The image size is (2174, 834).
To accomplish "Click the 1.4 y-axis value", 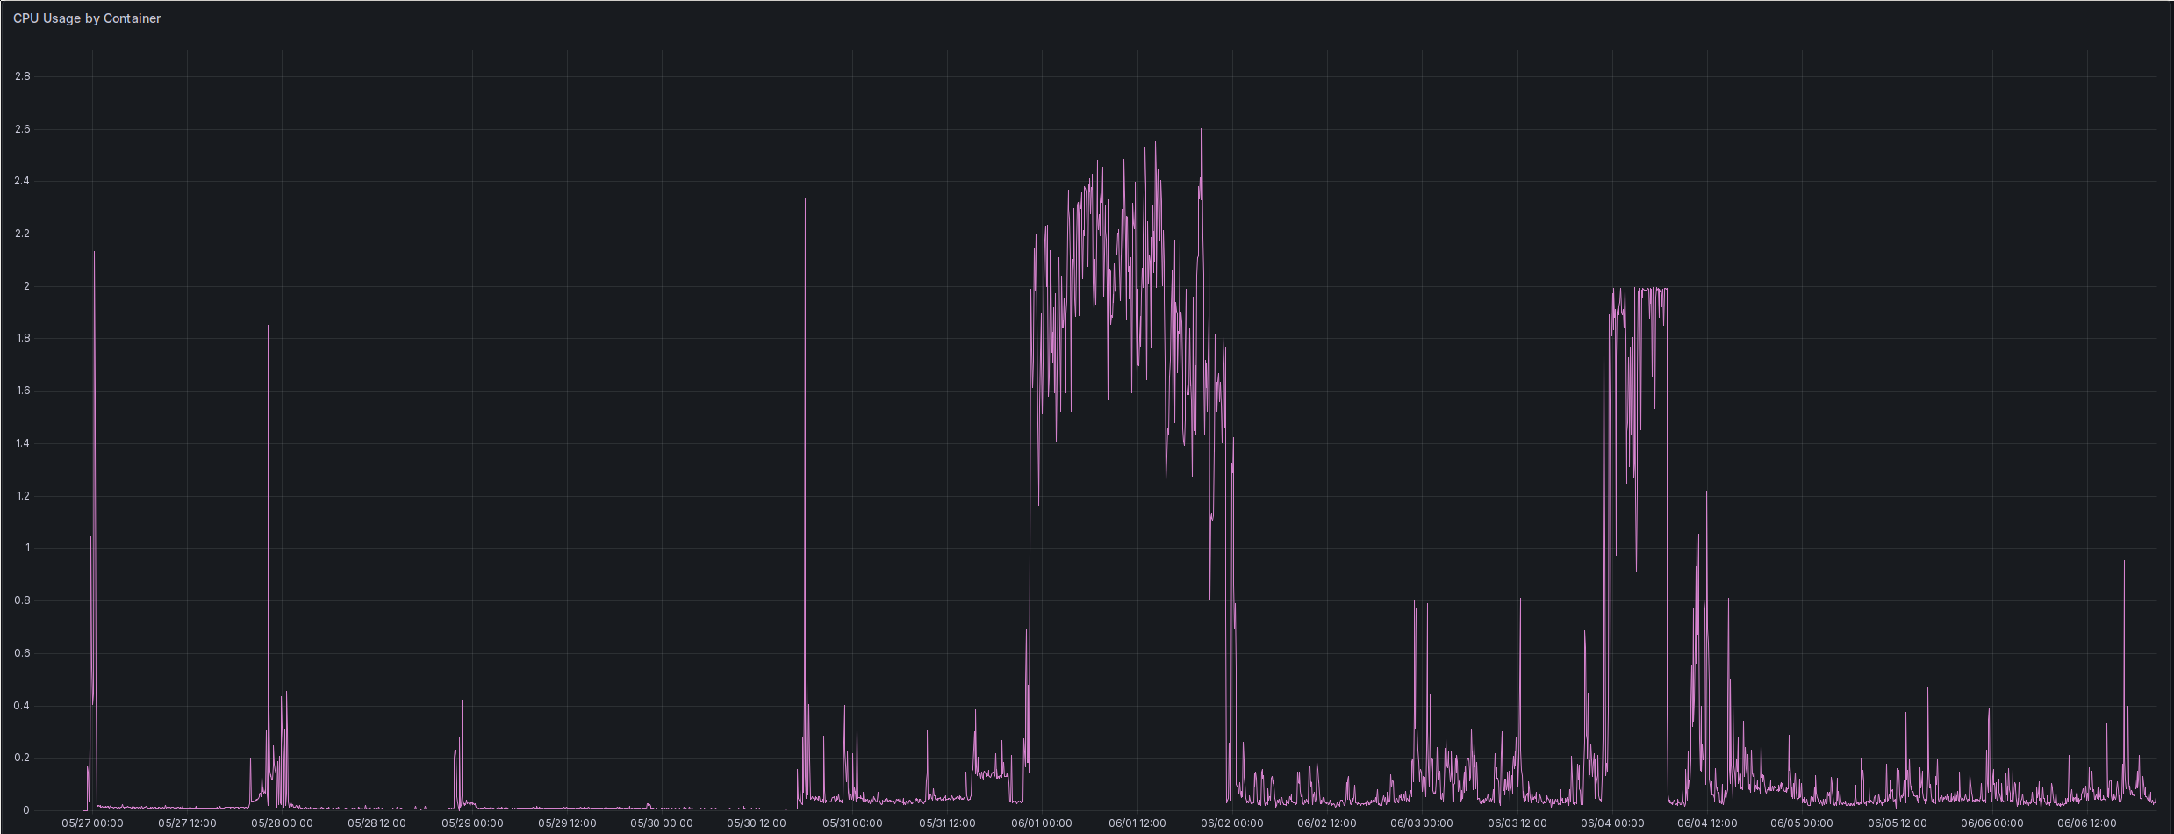I will [x=22, y=443].
